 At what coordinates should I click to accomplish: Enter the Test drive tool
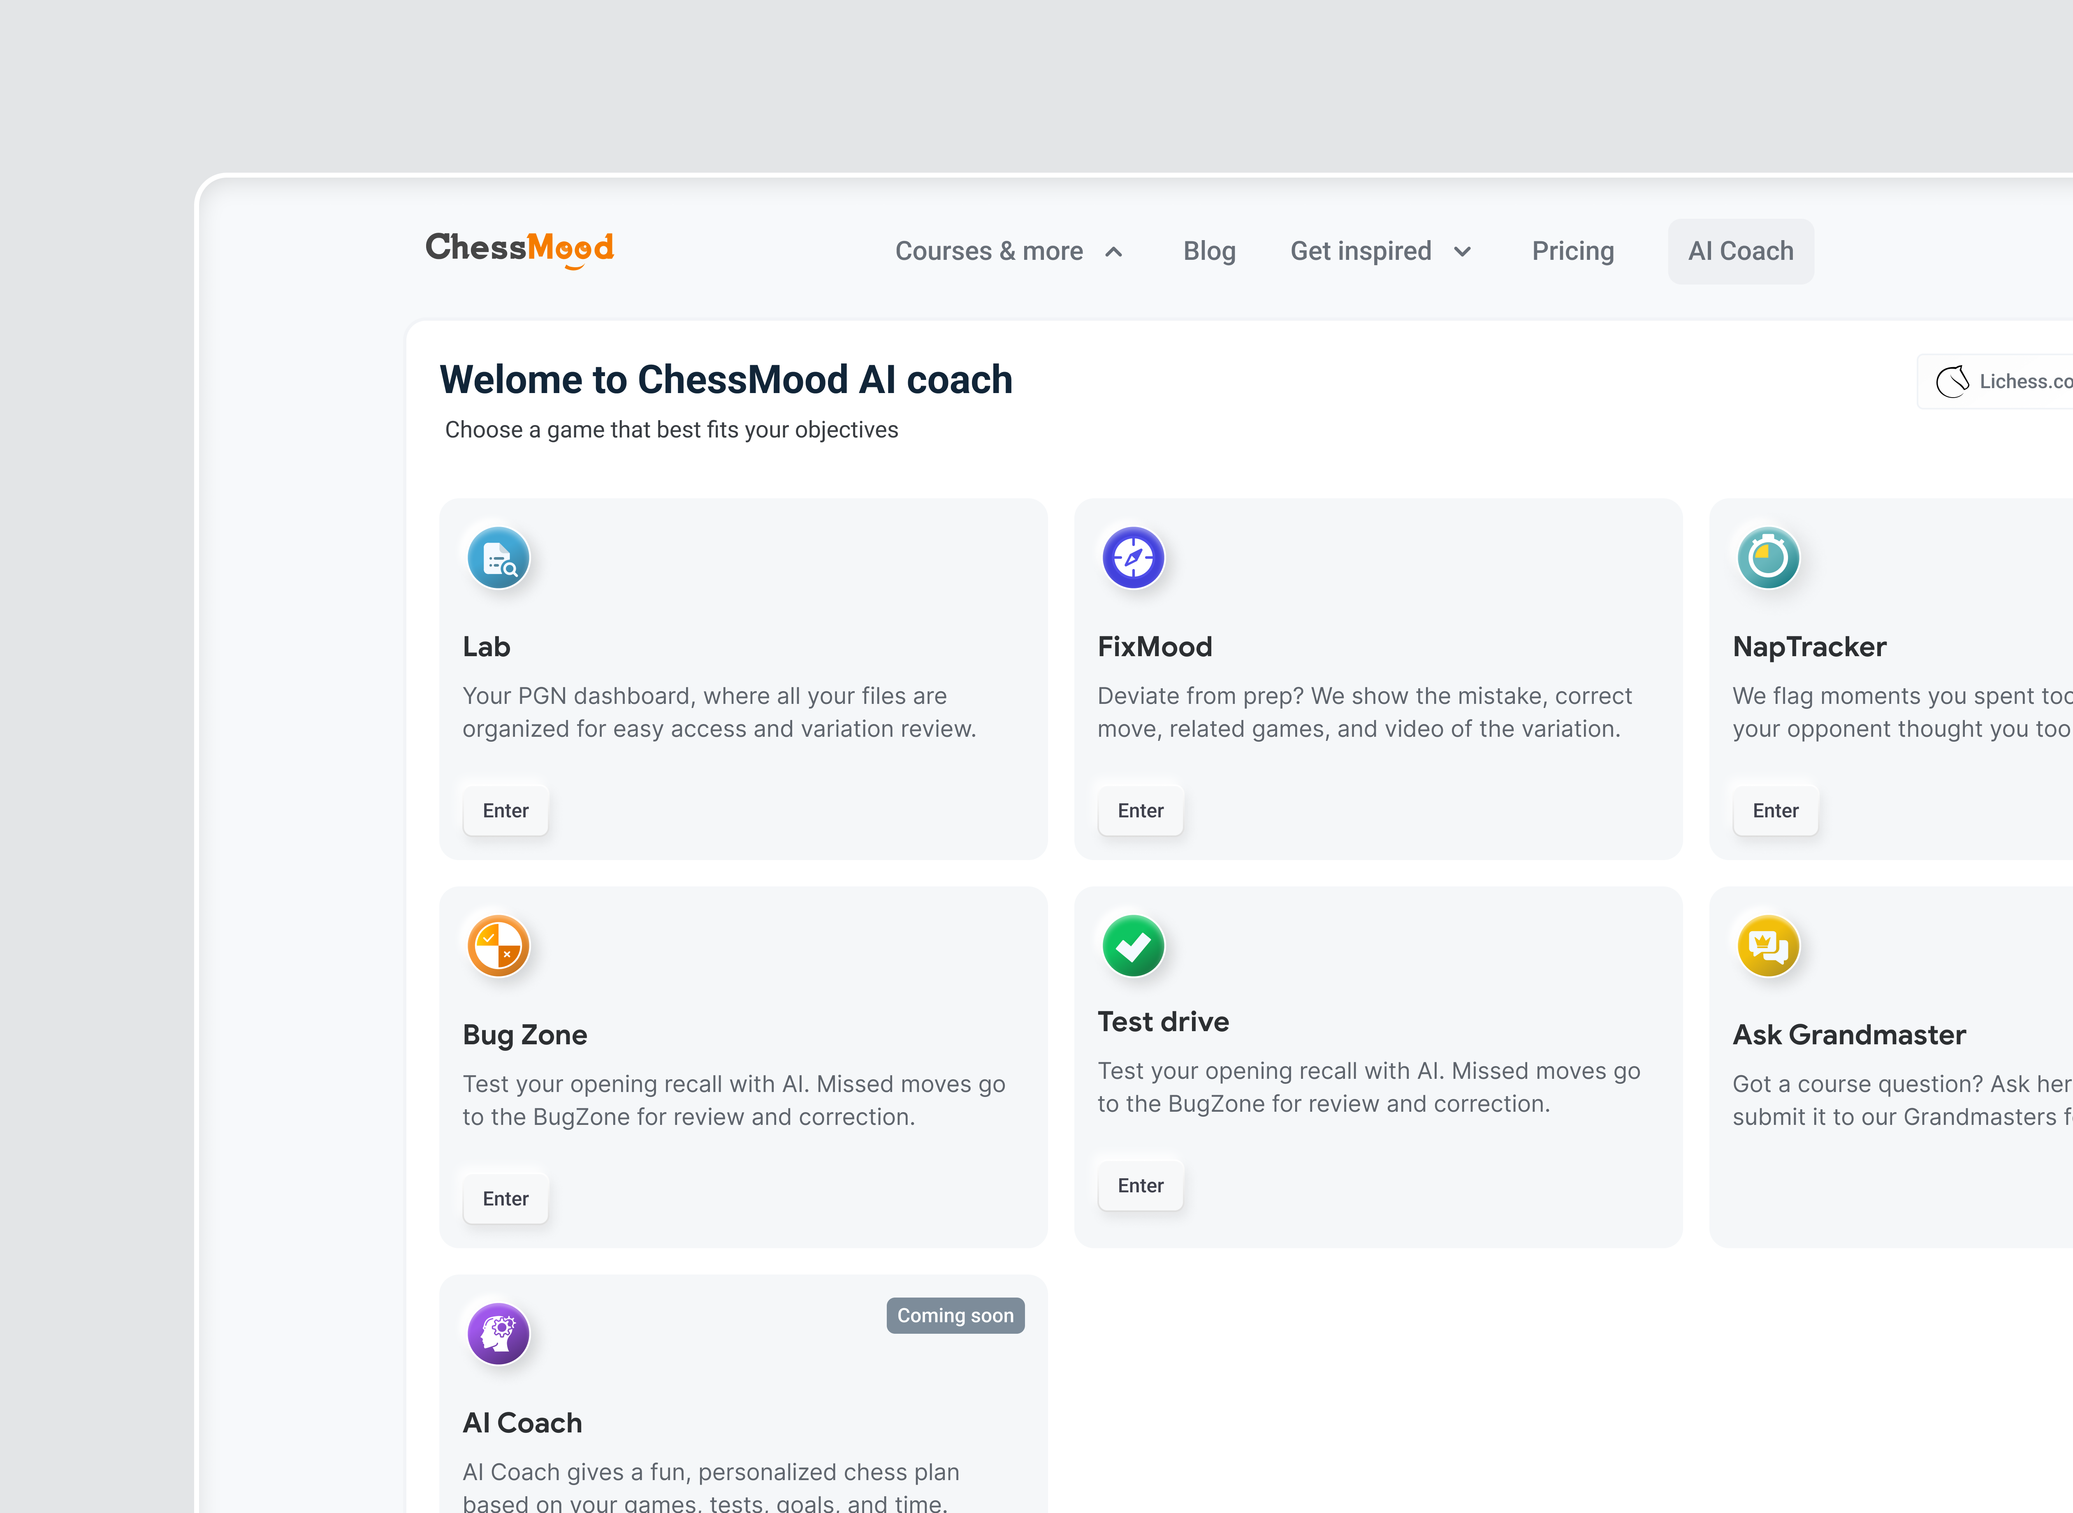[1141, 1186]
